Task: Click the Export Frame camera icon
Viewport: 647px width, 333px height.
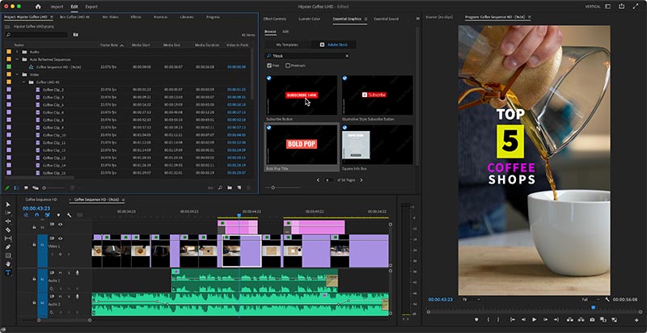Action: (x=592, y=319)
